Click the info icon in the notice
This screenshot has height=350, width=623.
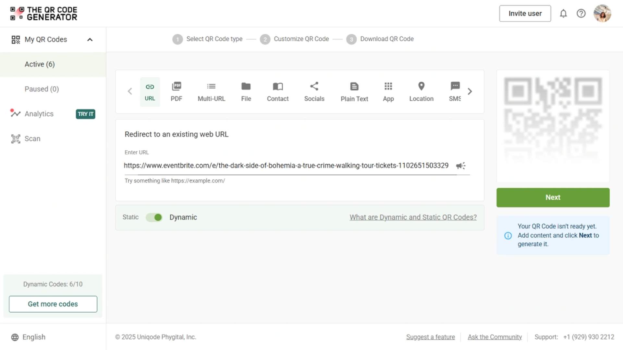(508, 236)
